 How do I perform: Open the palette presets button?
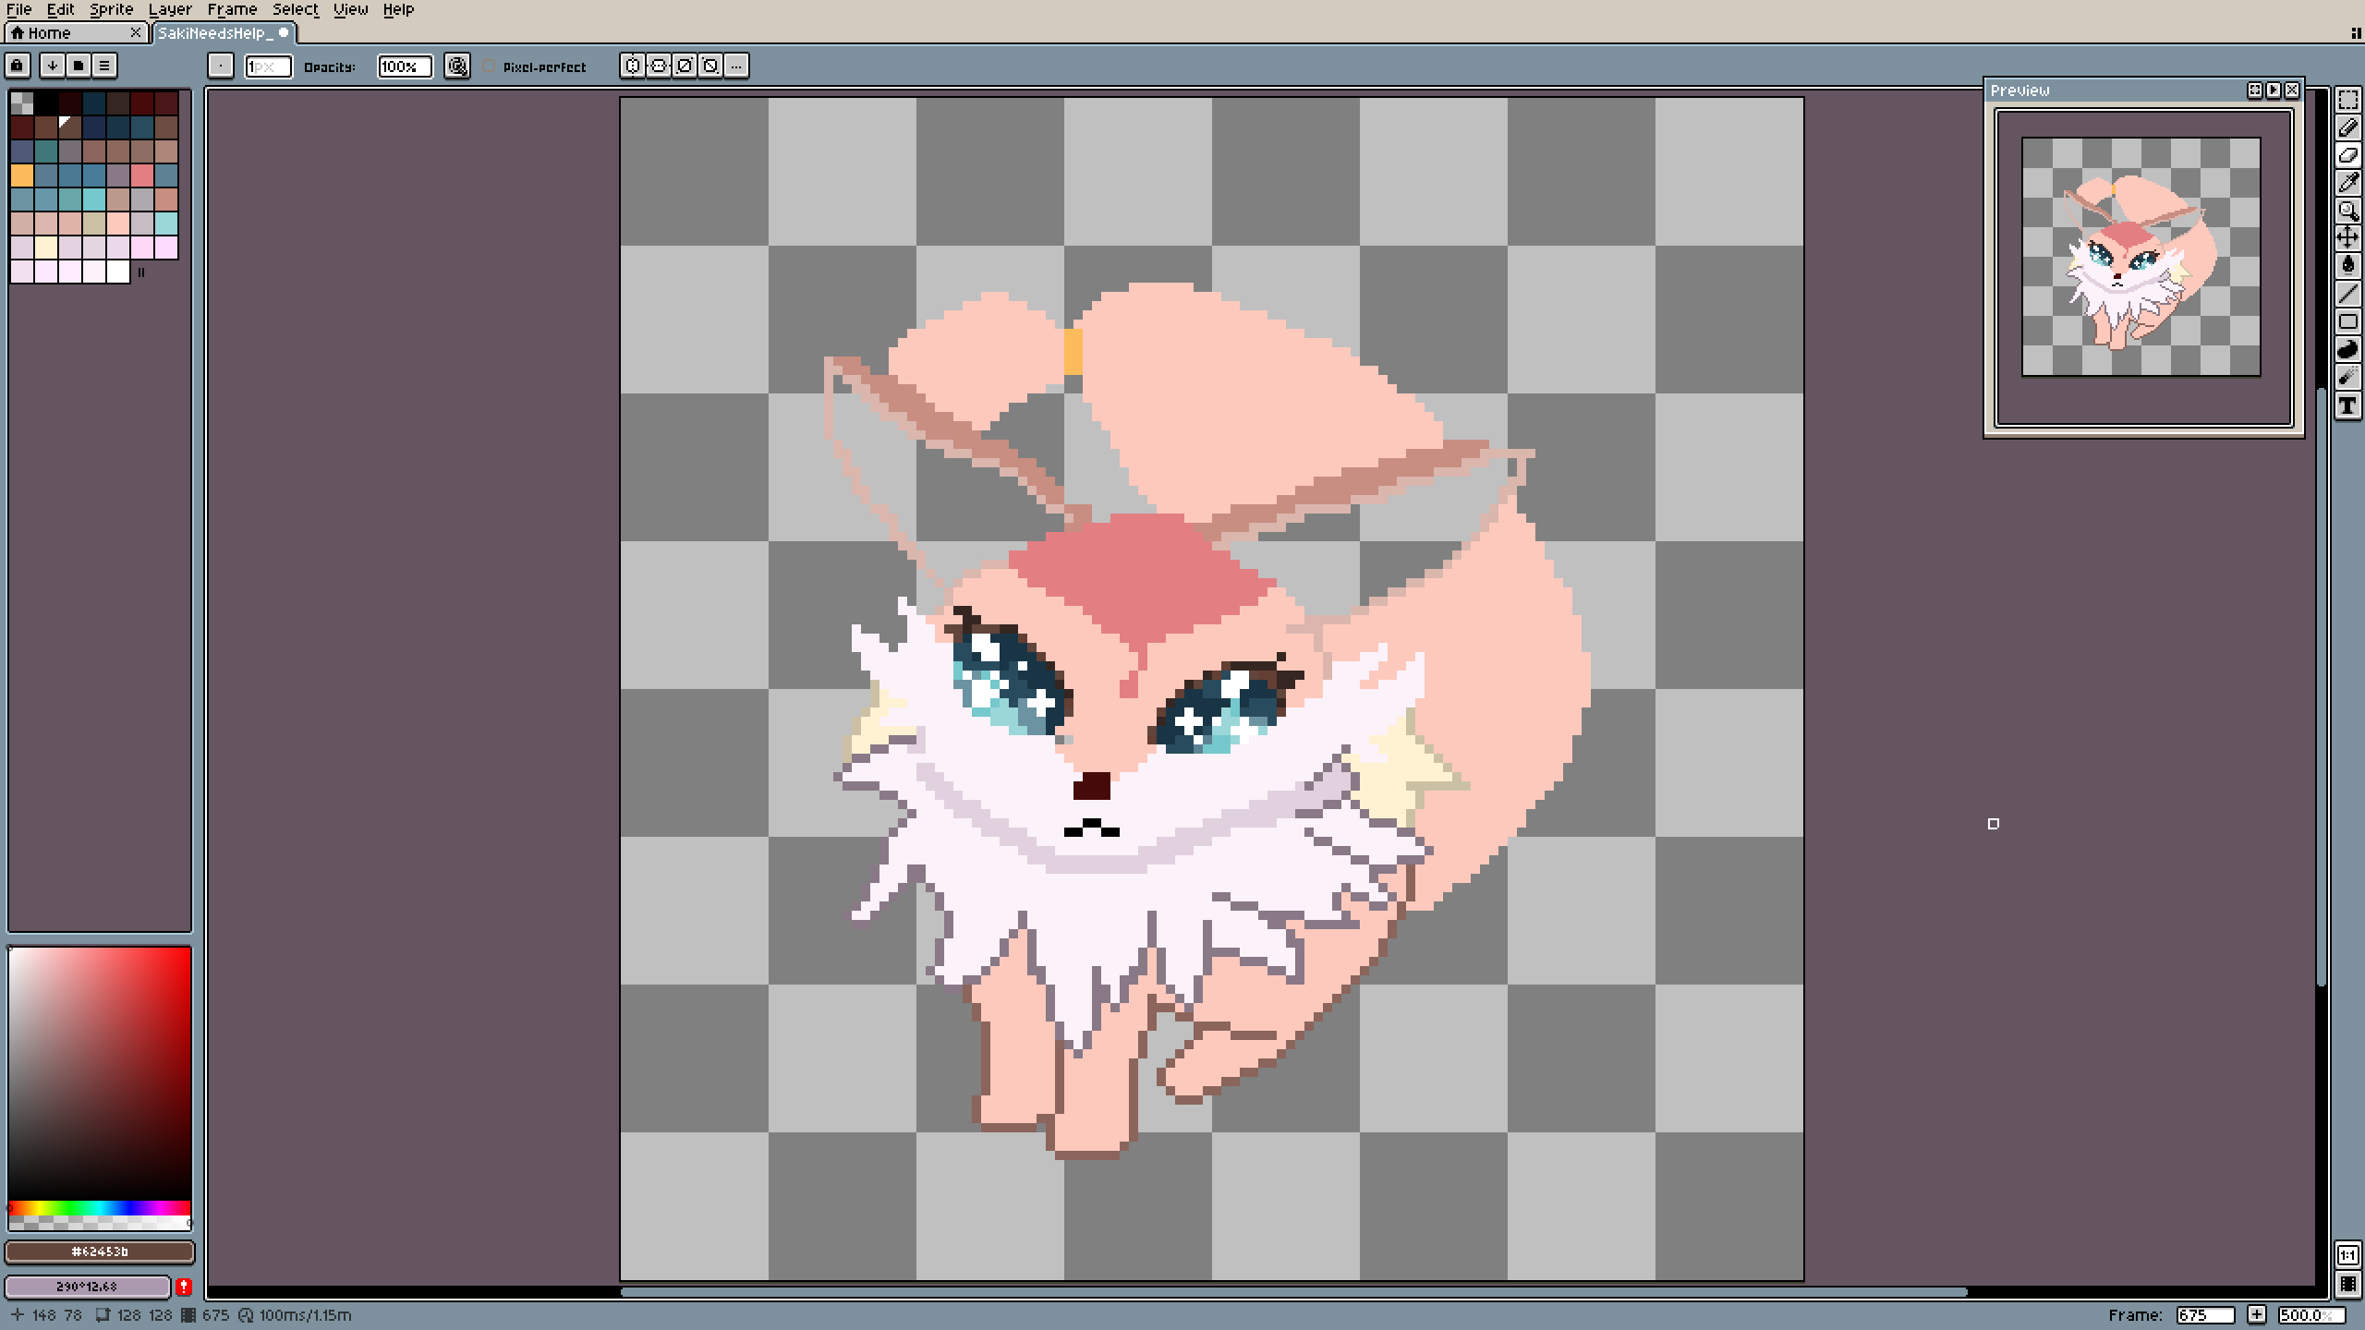click(79, 66)
